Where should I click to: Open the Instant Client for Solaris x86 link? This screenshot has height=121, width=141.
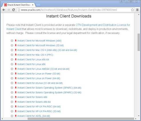coord(32,97)
